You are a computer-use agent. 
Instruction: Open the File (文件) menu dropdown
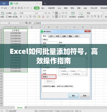point(5,8)
